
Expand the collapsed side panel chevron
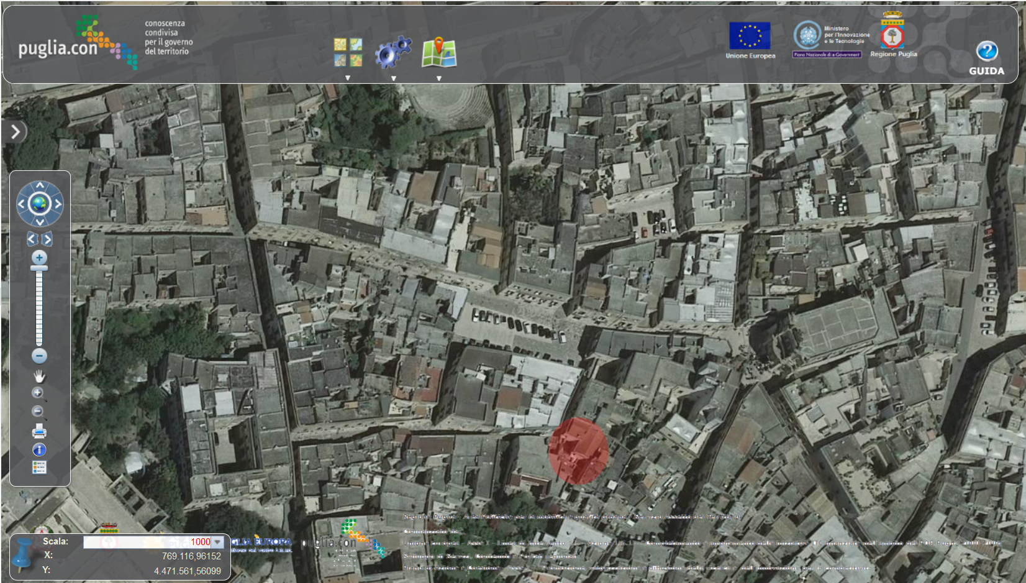click(16, 131)
